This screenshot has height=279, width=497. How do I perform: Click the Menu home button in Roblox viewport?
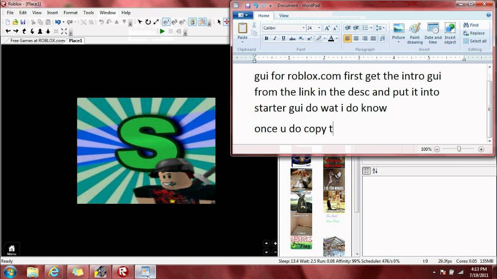(12, 250)
